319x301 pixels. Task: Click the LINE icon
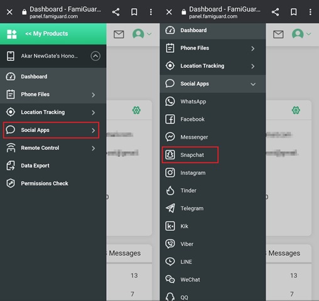(x=170, y=261)
